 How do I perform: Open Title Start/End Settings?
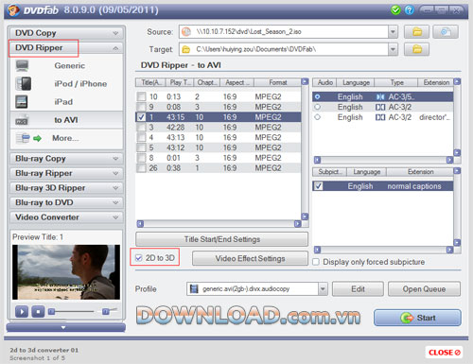click(222, 239)
